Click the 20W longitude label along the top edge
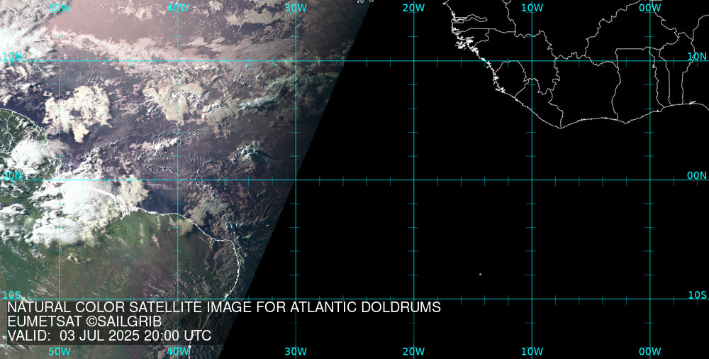Screen dimensions: 709x359 414,8
